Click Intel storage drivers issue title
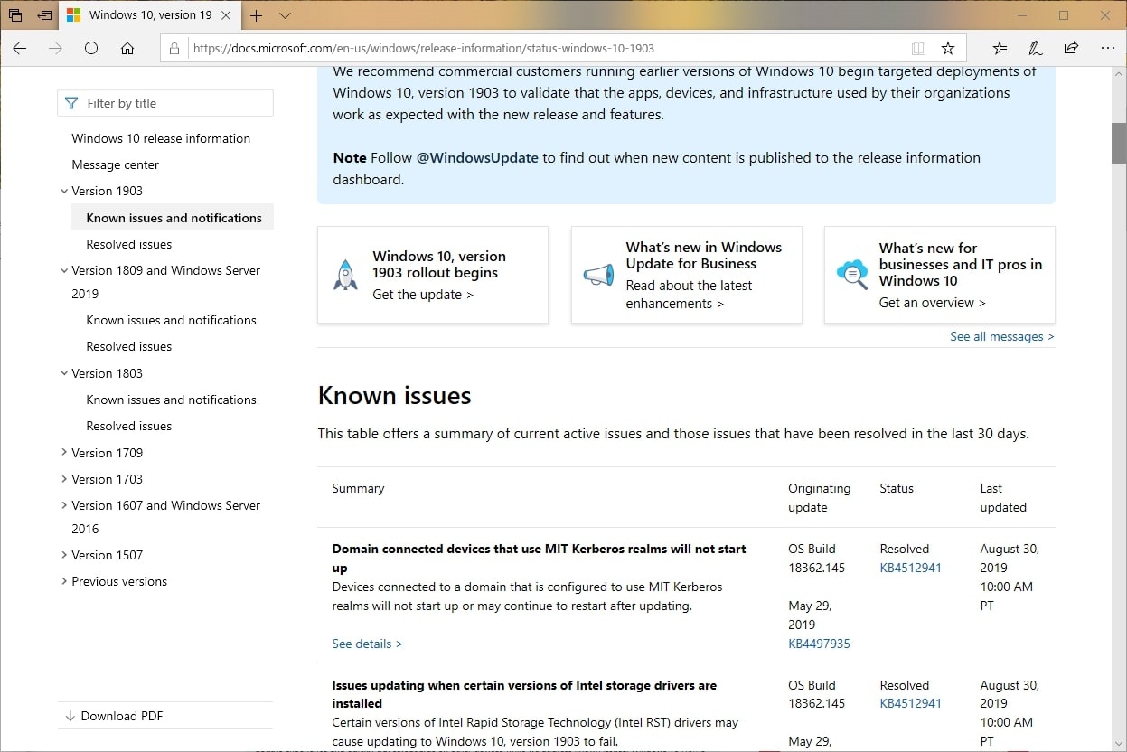This screenshot has width=1127, height=752. (x=524, y=694)
